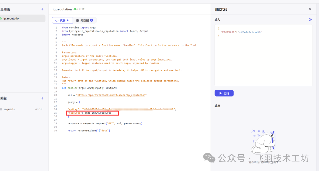Viewport: 319px width, 171px height.
Task: Click the 'import requests' code line
Action: 72,35
